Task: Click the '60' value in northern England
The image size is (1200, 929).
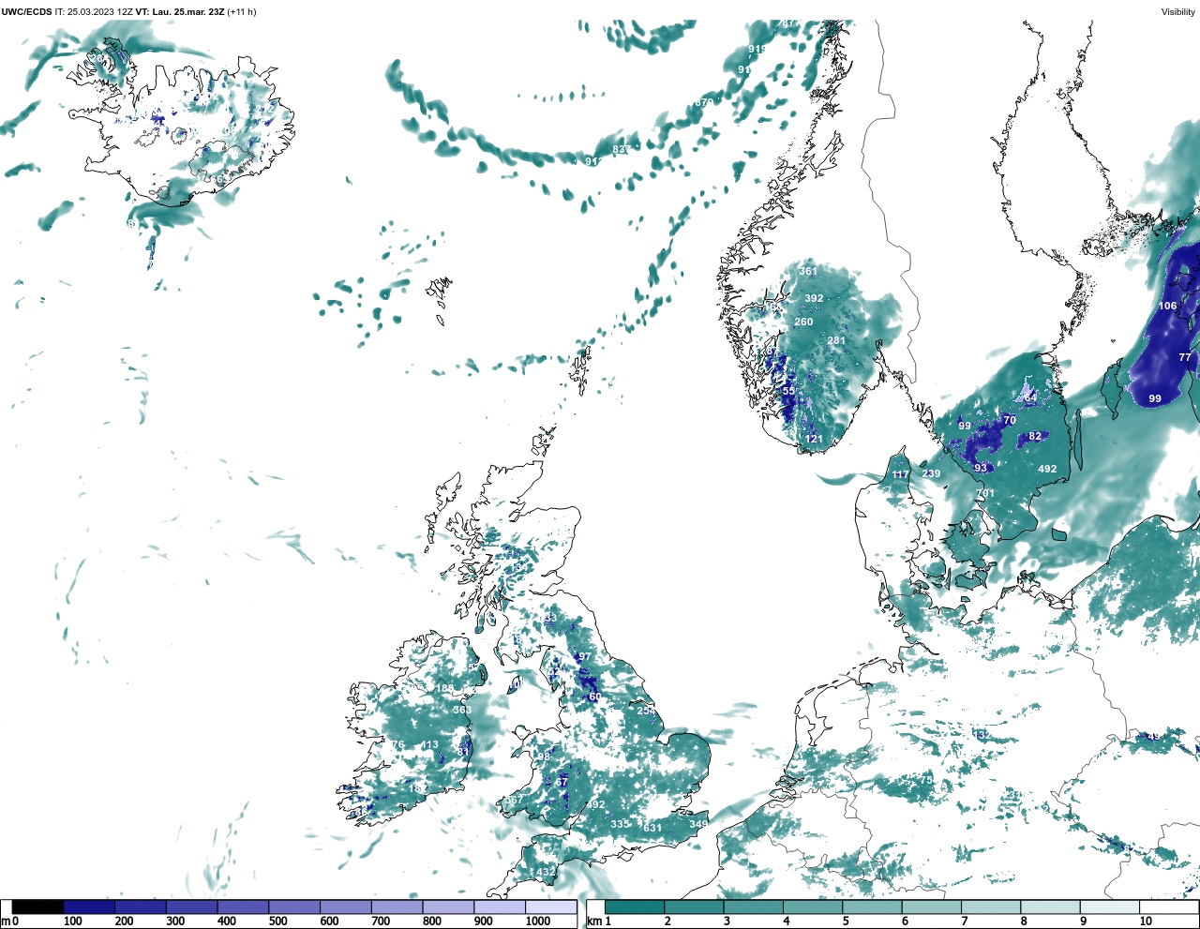Action: [x=594, y=697]
